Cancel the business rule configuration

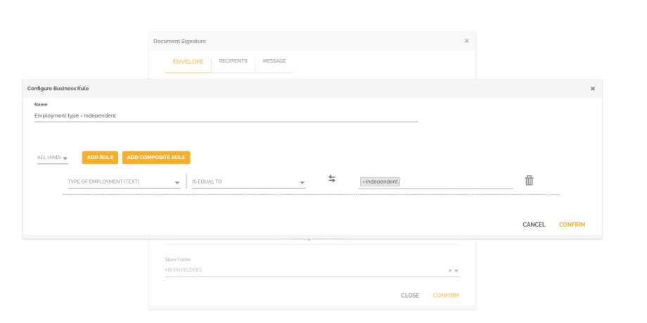(x=534, y=224)
